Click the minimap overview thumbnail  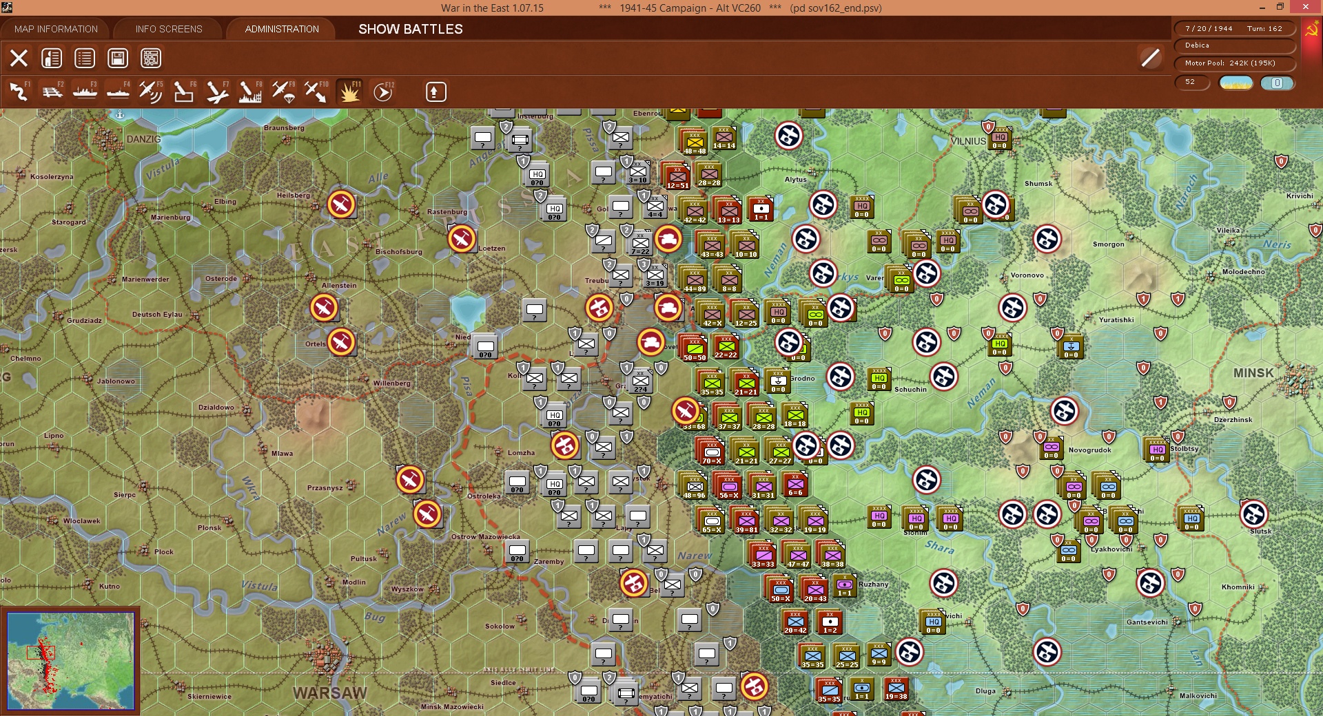click(x=70, y=661)
